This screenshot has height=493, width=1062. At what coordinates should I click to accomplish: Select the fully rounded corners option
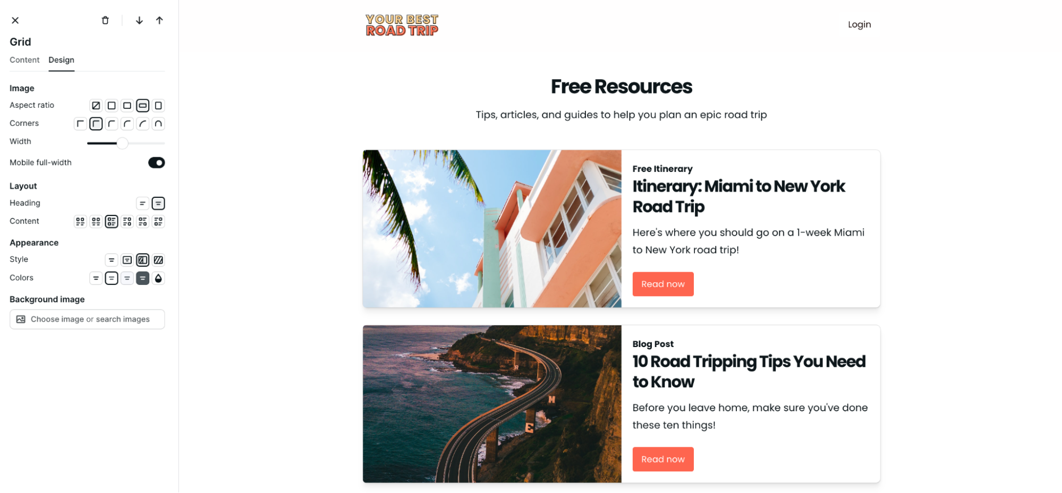coord(158,124)
